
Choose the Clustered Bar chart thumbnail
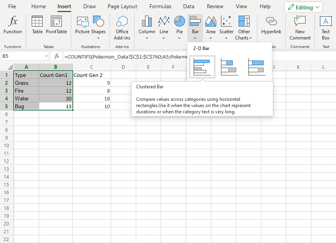[x=202, y=66]
